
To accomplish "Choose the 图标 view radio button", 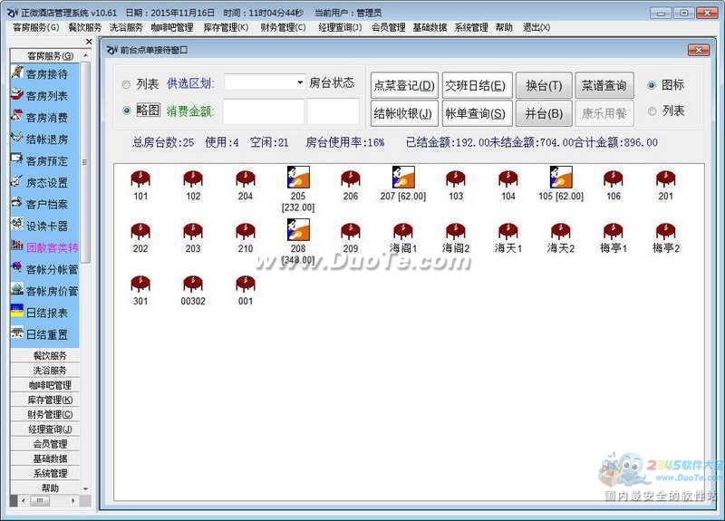I will (652, 85).
